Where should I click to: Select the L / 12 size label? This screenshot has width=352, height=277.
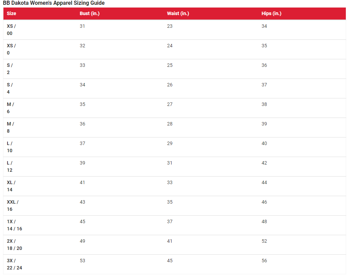coord(10,166)
